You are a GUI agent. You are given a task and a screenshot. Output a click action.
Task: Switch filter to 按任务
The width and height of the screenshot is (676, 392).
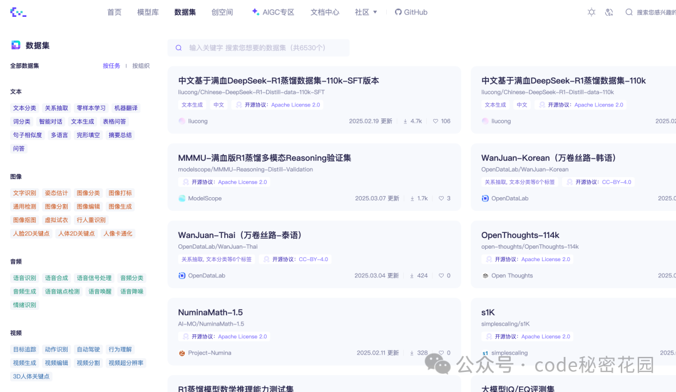111,66
